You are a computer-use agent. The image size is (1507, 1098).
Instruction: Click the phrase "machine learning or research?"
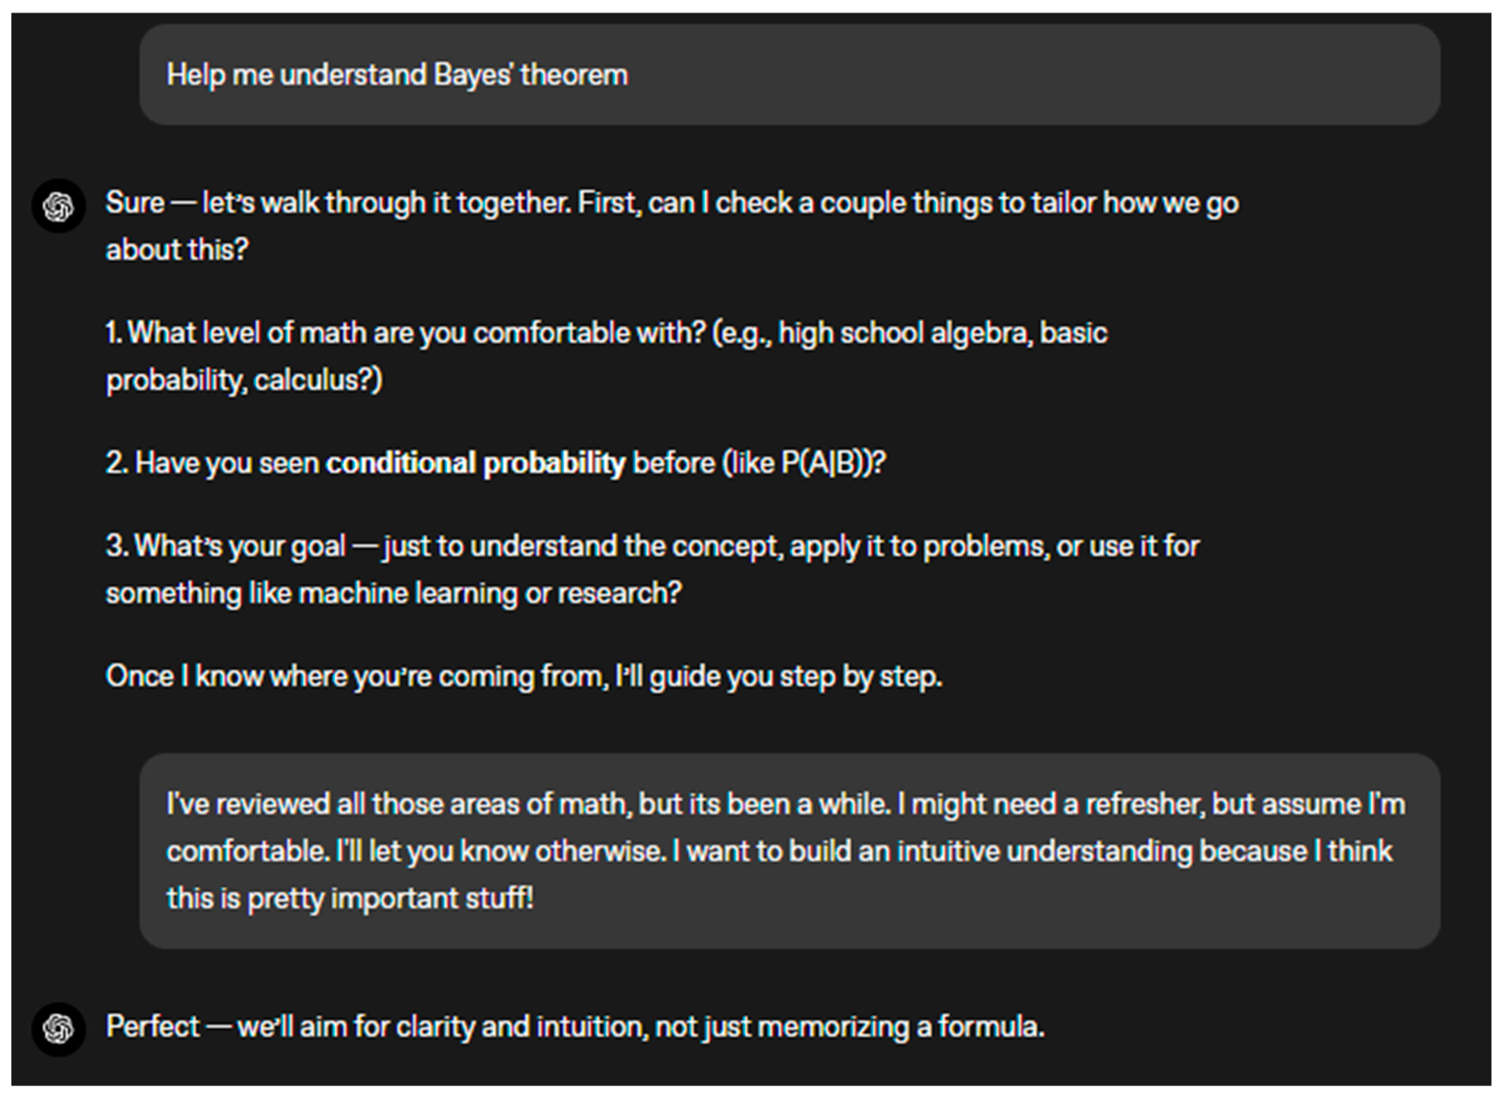(x=490, y=593)
